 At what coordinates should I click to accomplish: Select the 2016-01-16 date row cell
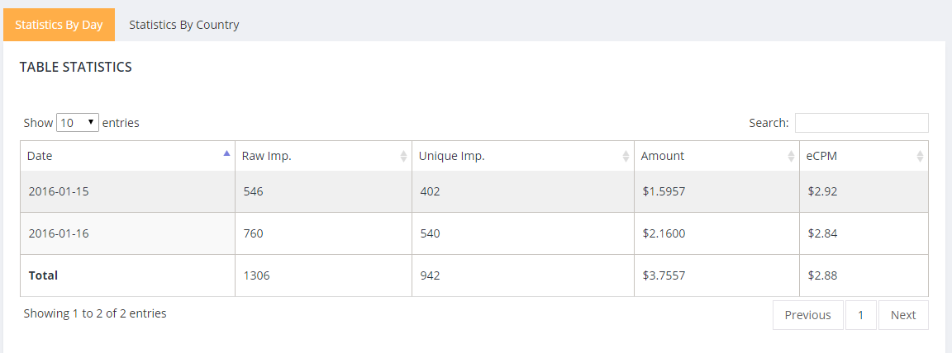pos(59,233)
